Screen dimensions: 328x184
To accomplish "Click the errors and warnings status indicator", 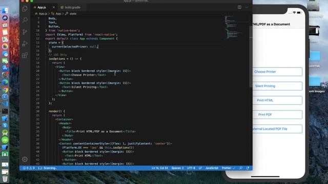I will click(29, 168).
